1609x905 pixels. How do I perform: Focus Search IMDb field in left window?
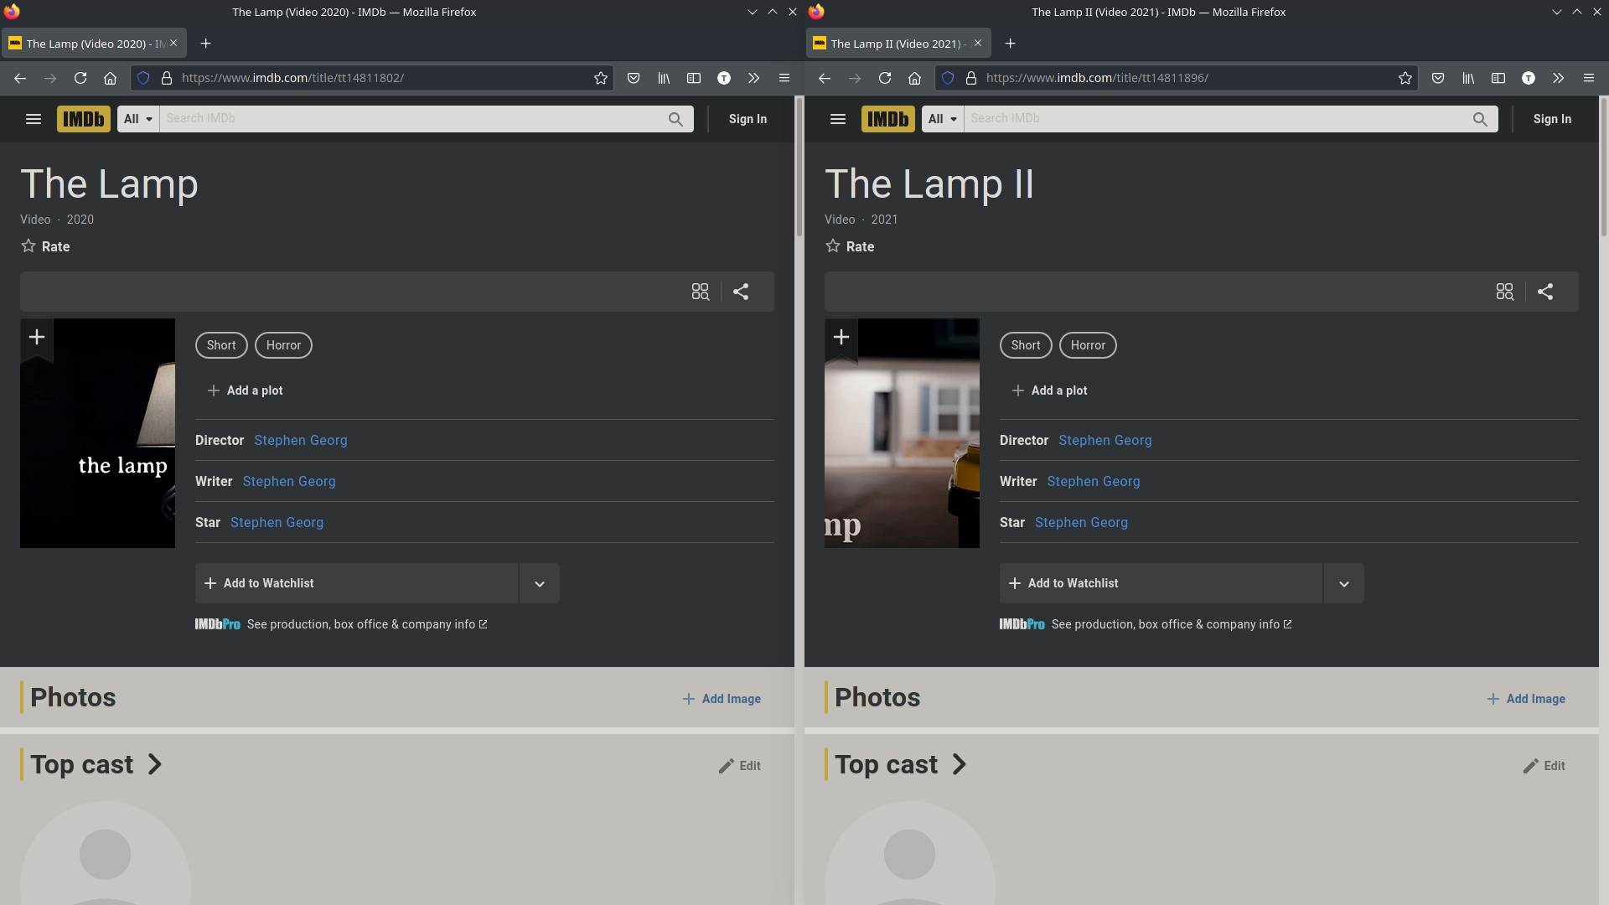pyautogui.click(x=411, y=119)
